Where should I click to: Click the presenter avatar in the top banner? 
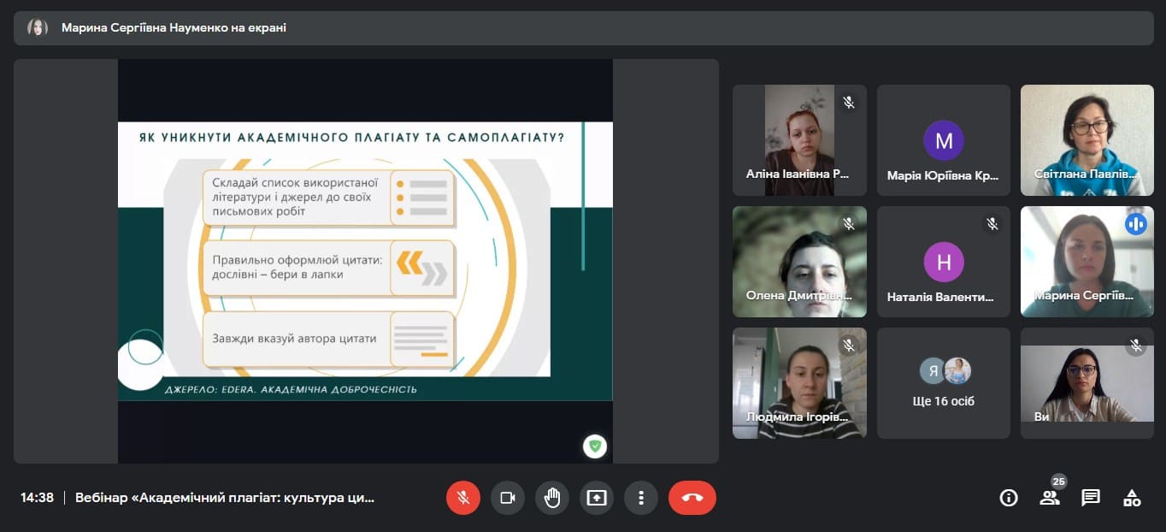(x=38, y=27)
